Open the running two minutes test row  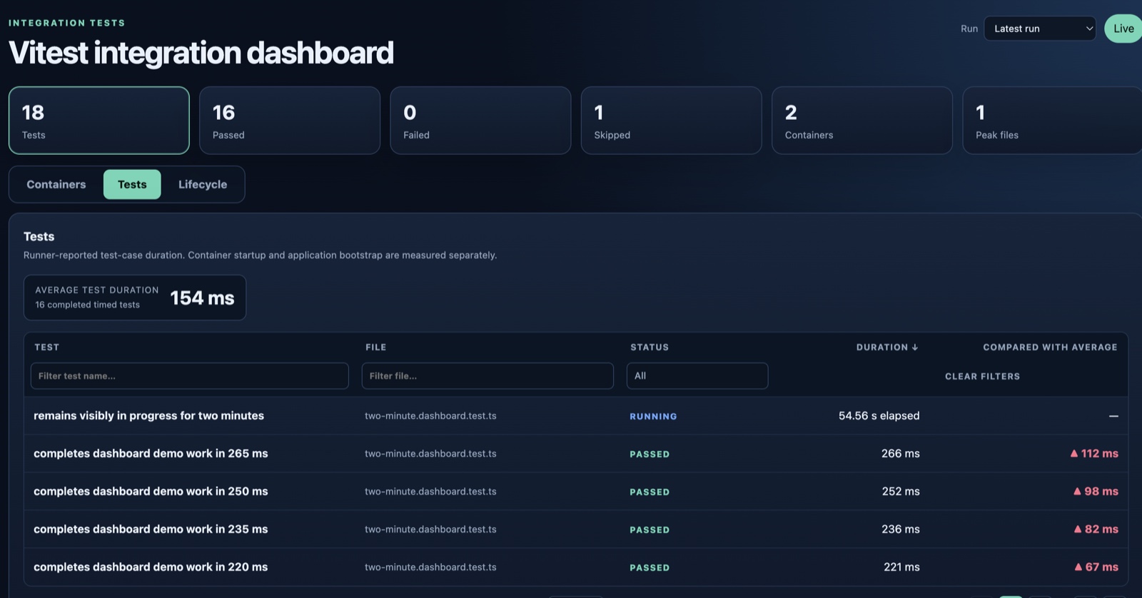[576, 415]
